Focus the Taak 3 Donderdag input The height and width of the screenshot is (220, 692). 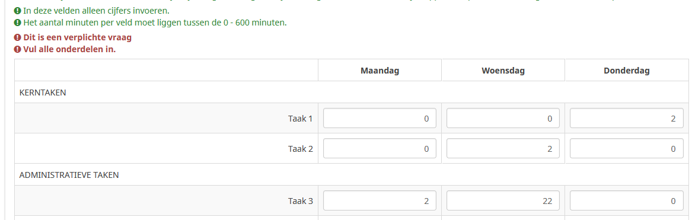click(x=627, y=200)
